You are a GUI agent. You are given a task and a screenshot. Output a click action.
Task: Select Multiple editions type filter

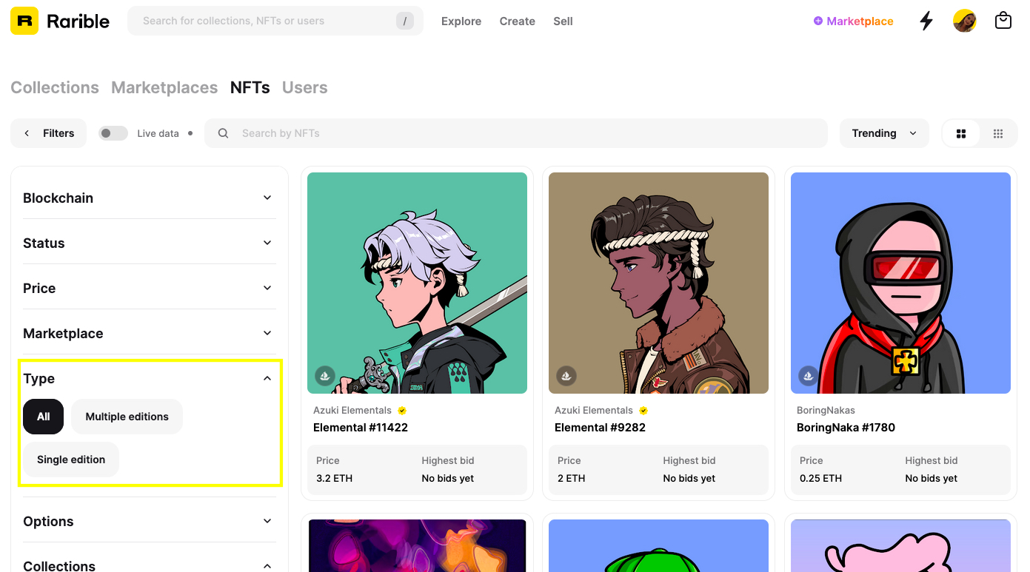click(x=127, y=417)
